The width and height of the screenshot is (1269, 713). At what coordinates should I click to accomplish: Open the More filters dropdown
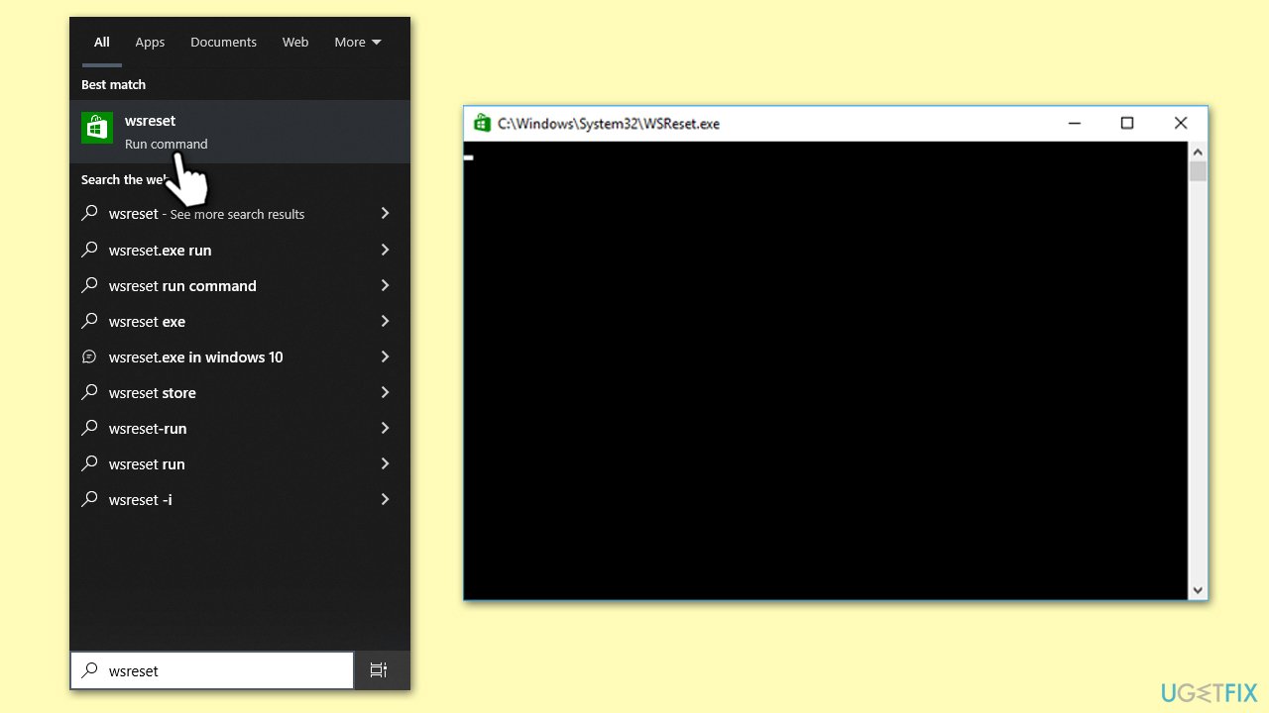tap(358, 43)
